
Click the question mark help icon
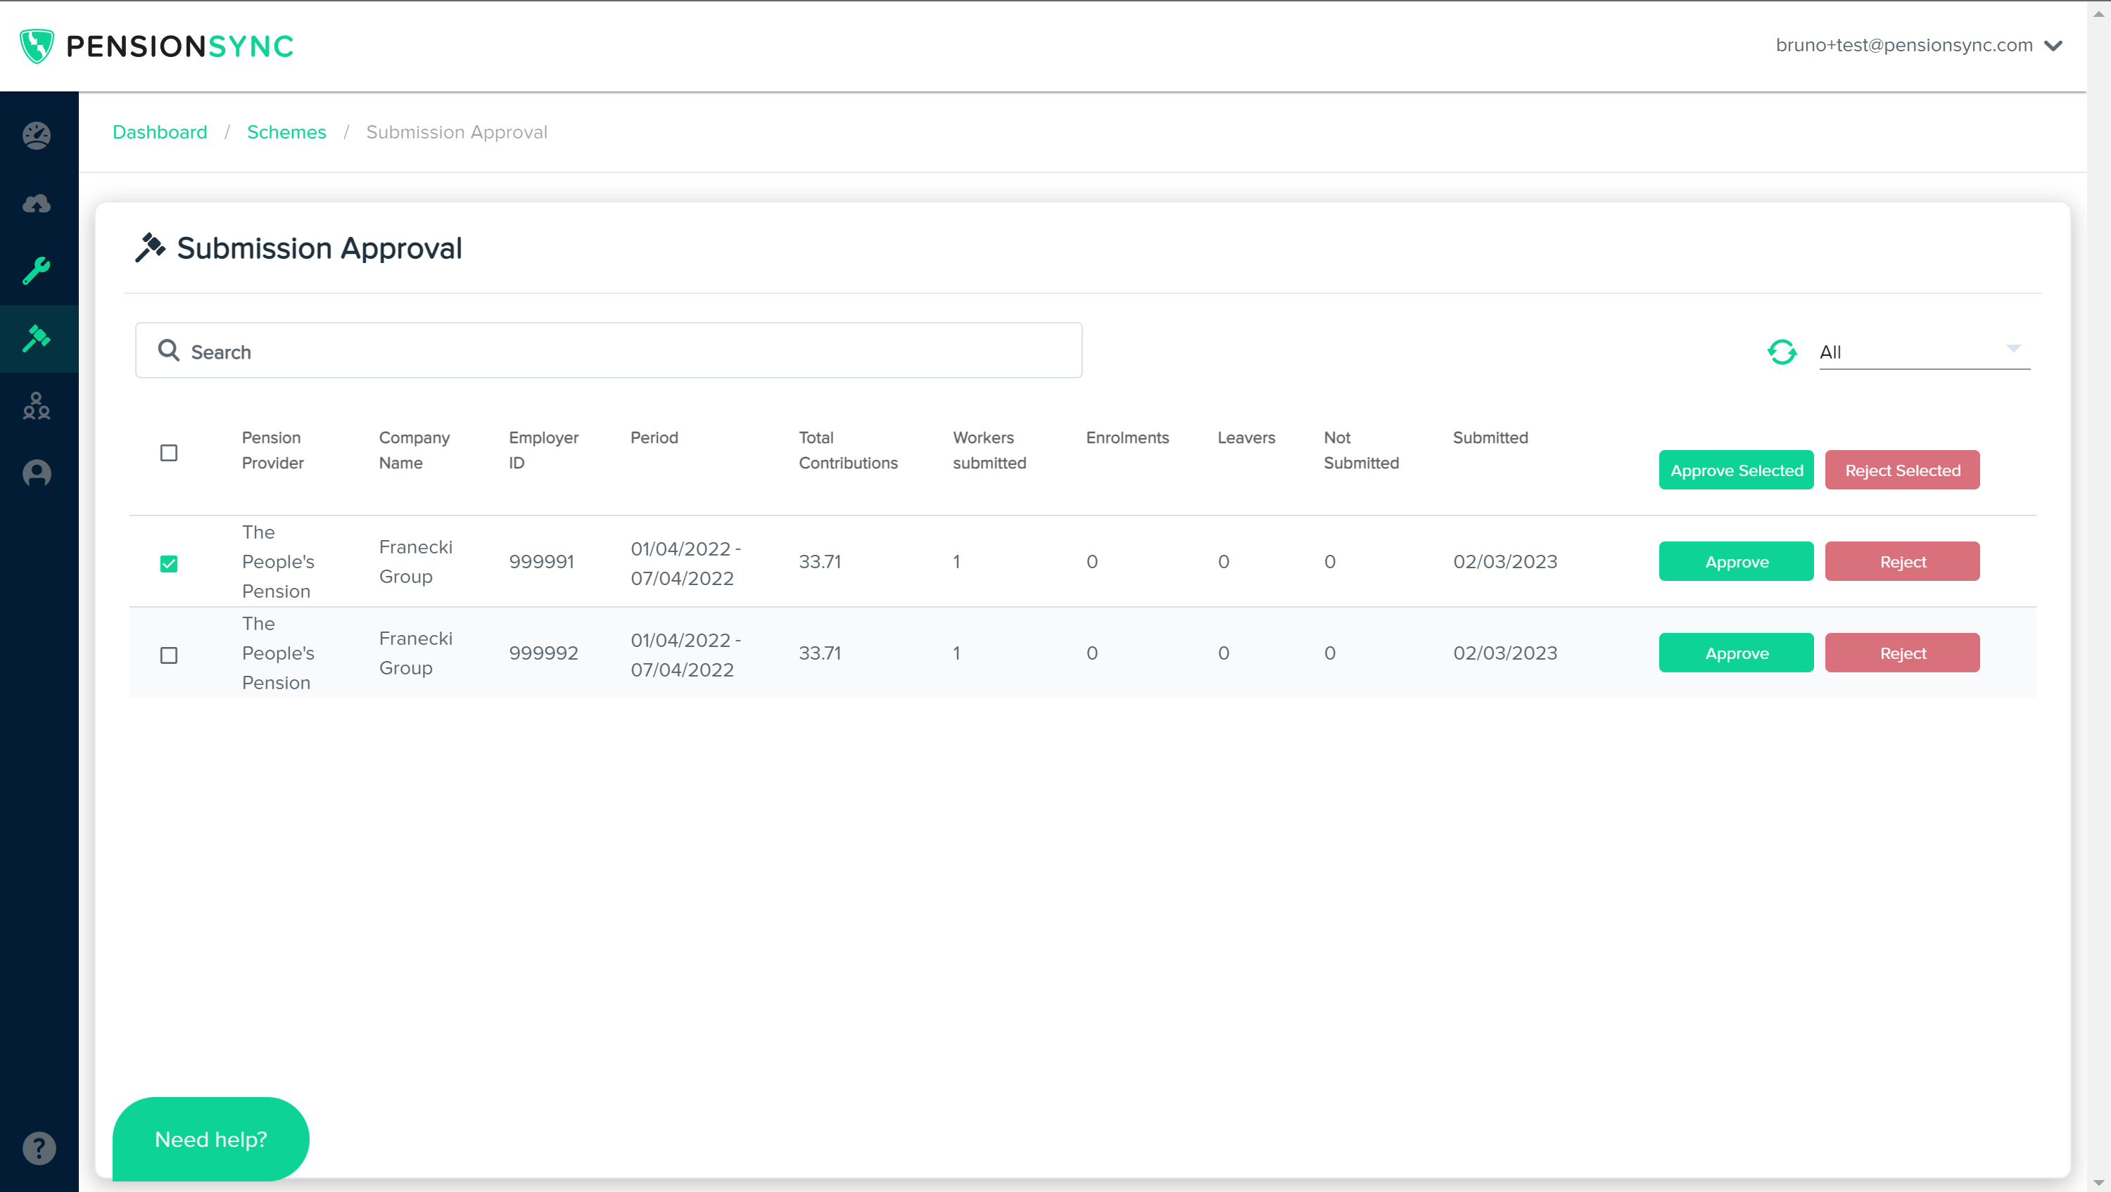pos(39,1148)
